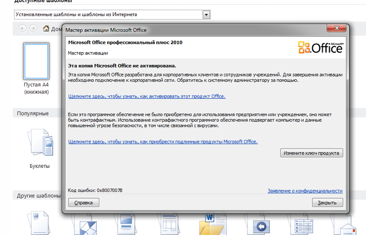This screenshot has height=235, width=366.
Task: Open the table layout template icon
Action: 168,224
